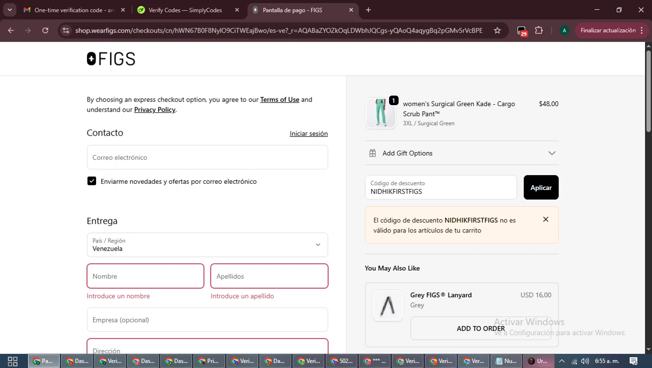Open the tab search dropdown arrow
The width and height of the screenshot is (652, 368).
pos(10,10)
